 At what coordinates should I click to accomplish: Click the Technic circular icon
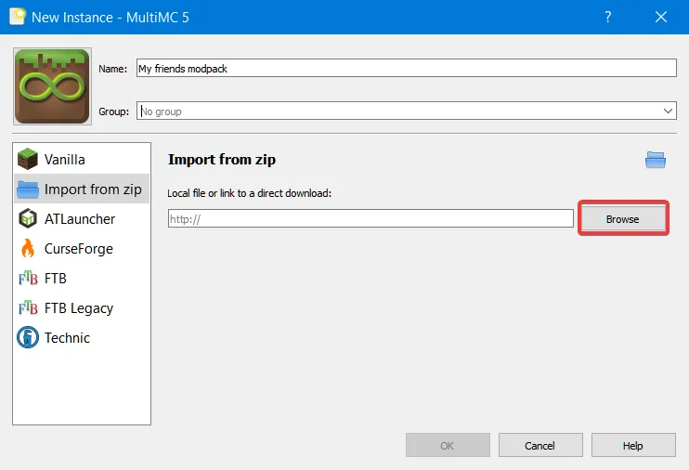[28, 338]
